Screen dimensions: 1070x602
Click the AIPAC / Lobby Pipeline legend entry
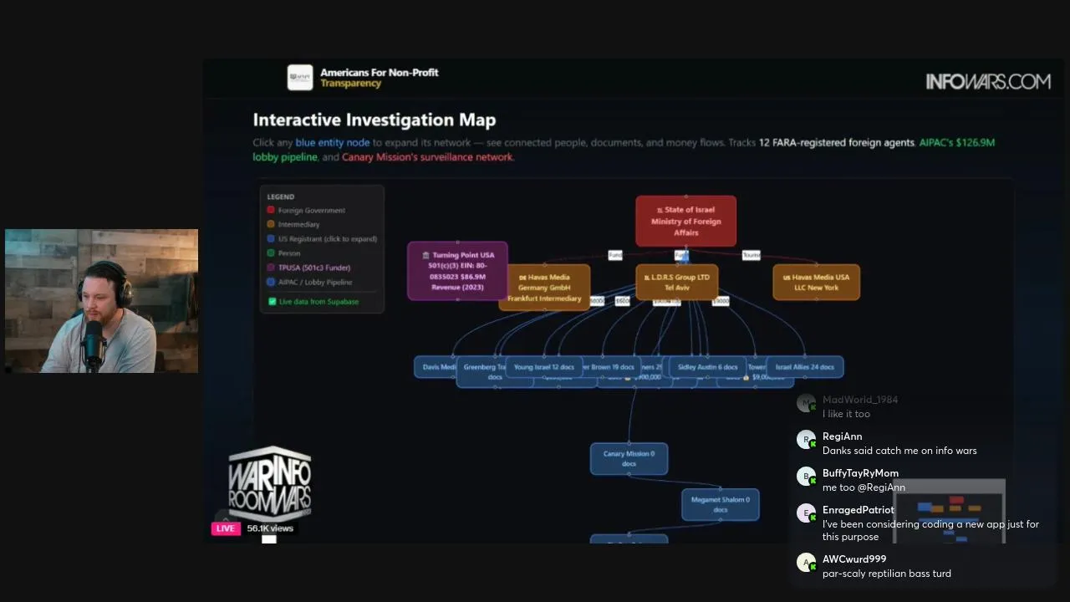(x=309, y=282)
